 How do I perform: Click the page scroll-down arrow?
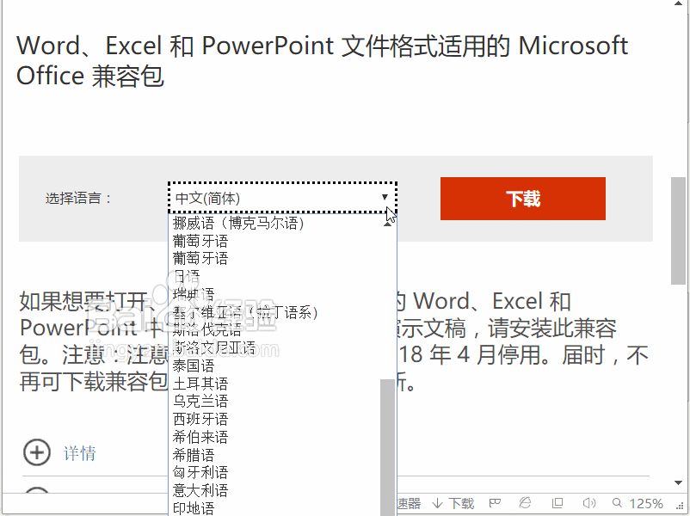pos(678,482)
